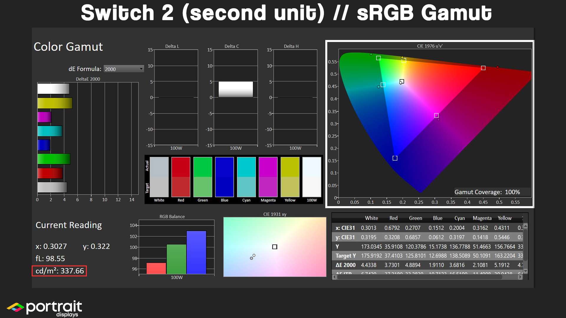Screen dimensions: 566x318
Task: Click the 'Color Gamut' heading
Action: [x=68, y=47]
